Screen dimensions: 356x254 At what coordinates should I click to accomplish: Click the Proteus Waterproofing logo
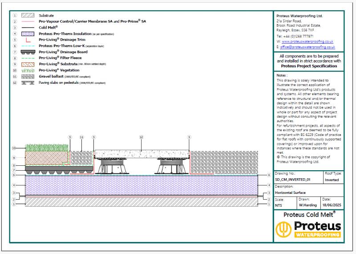click(x=308, y=229)
